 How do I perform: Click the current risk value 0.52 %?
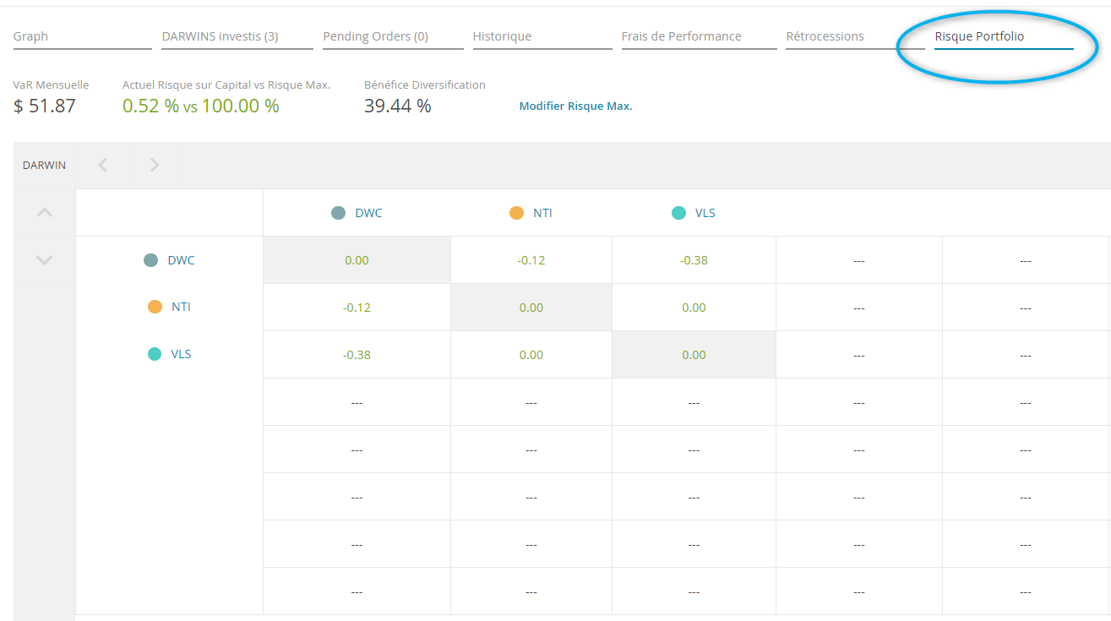click(x=150, y=106)
